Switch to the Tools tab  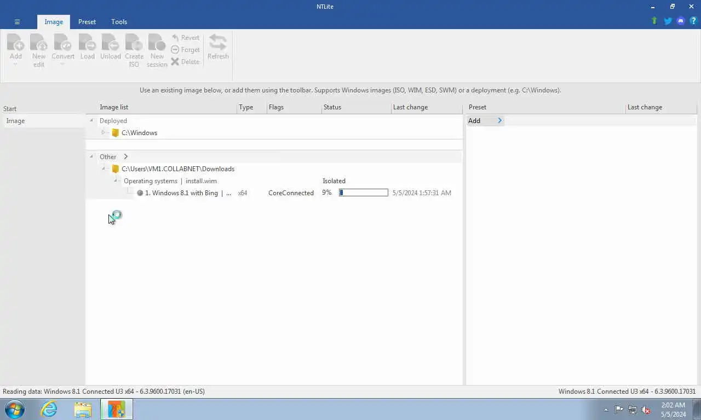pos(119,22)
